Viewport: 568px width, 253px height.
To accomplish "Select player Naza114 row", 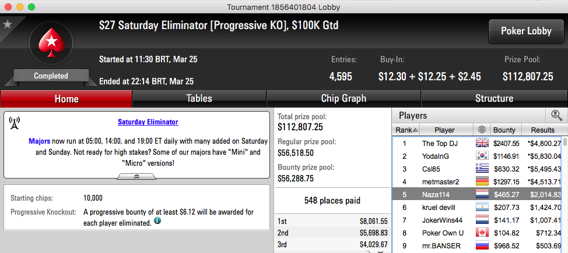I will pyautogui.click(x=477, y=194).
